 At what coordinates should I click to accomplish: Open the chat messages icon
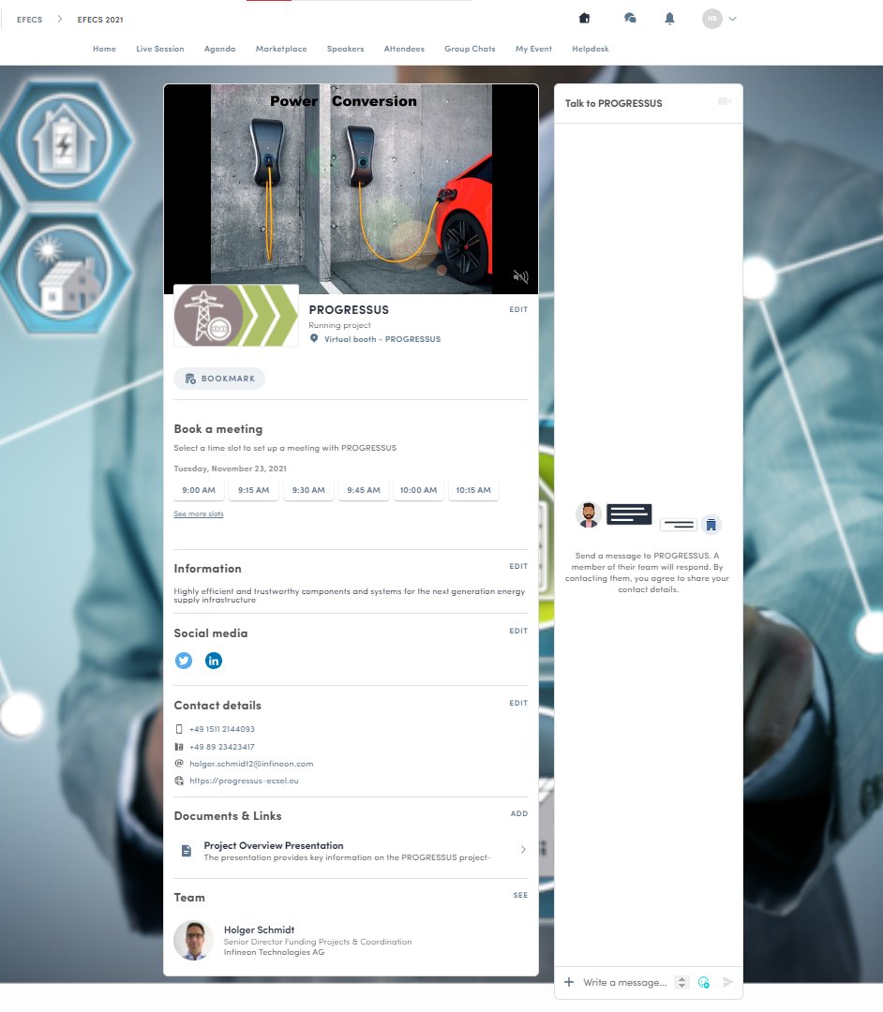(x=630, y=18)
